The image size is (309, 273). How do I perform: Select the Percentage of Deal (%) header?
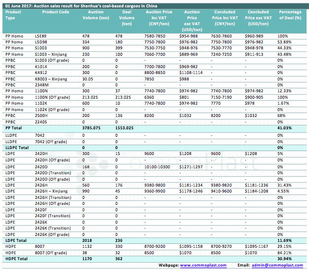point(290,14)
